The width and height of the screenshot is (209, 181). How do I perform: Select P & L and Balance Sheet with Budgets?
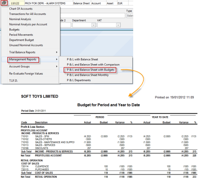(90, 70)
